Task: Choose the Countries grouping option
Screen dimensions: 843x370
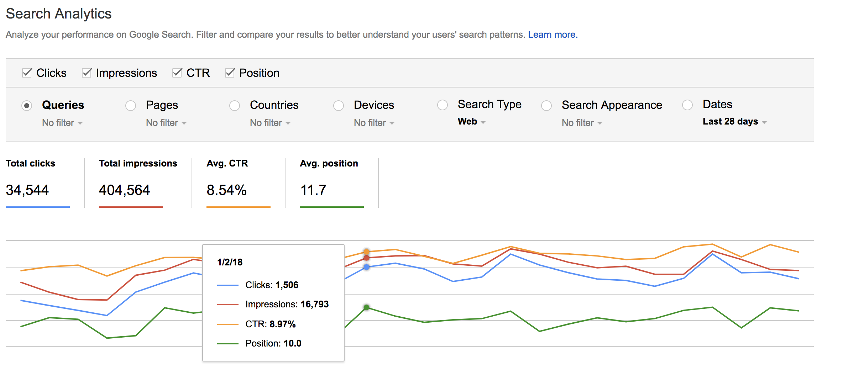Action: point(235,106)
